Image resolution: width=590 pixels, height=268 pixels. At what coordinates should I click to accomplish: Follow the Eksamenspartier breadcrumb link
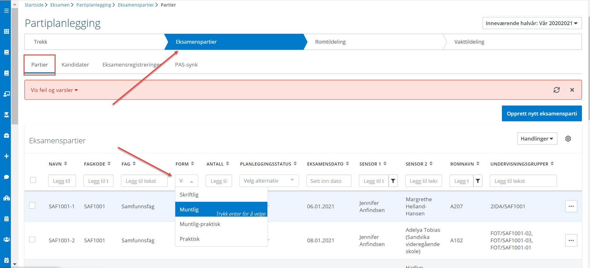point(136,5)
